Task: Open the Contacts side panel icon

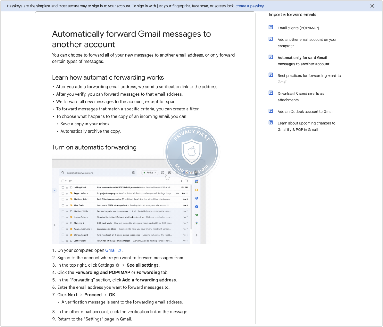Action: (196, 206)
